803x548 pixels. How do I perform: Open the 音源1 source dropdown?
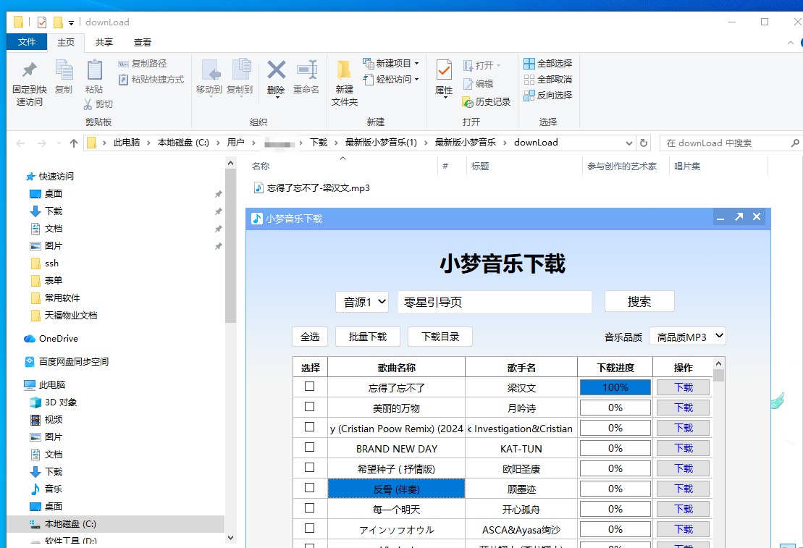click(x=362, y=302)
